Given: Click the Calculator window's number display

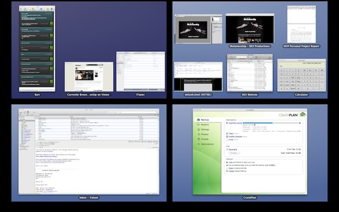Looking at the screenshot, I should coord(302,64).
